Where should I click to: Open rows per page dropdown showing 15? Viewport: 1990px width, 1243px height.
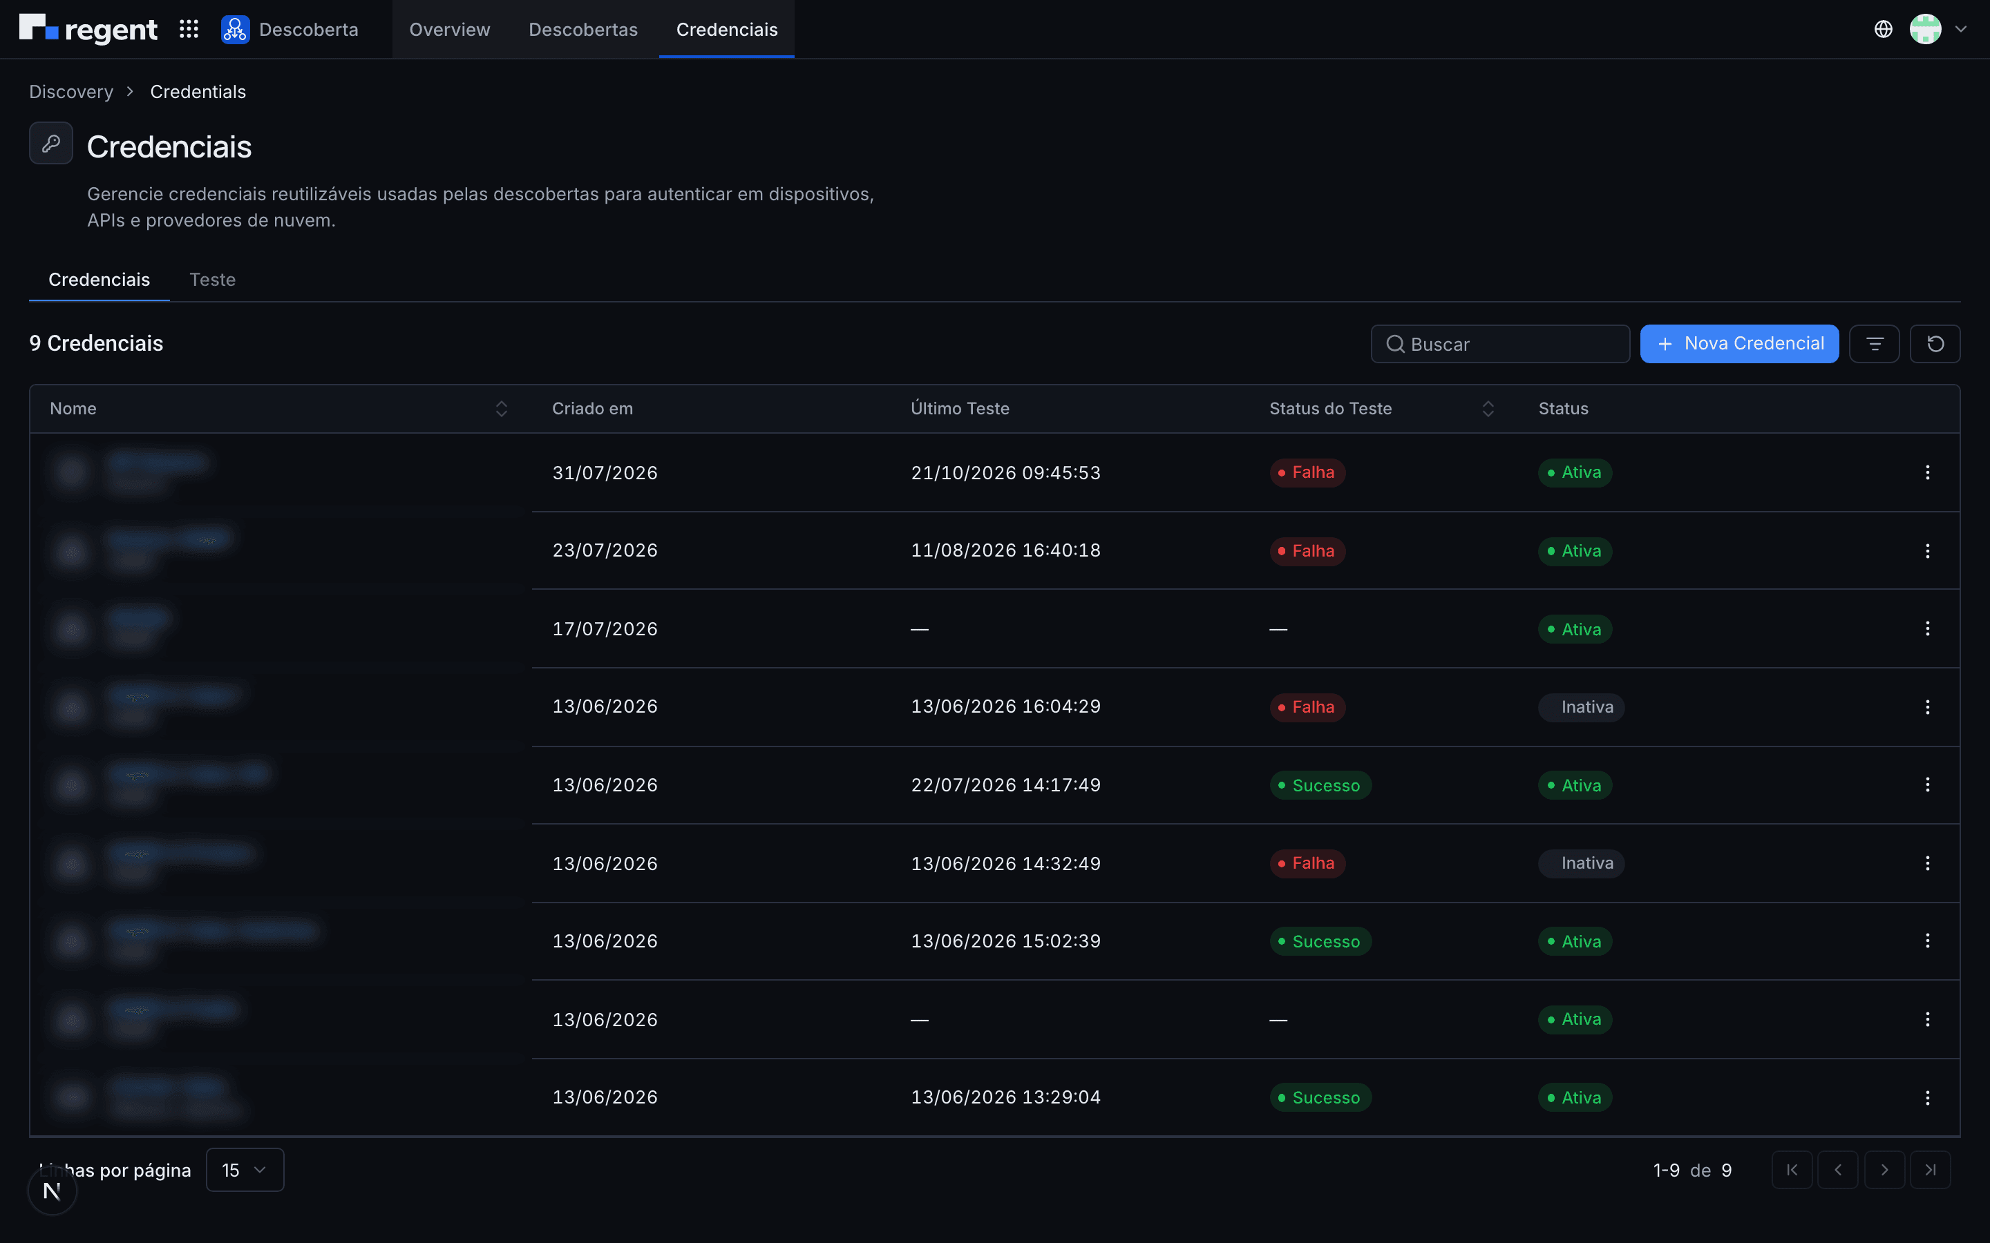pos(244,1170)
